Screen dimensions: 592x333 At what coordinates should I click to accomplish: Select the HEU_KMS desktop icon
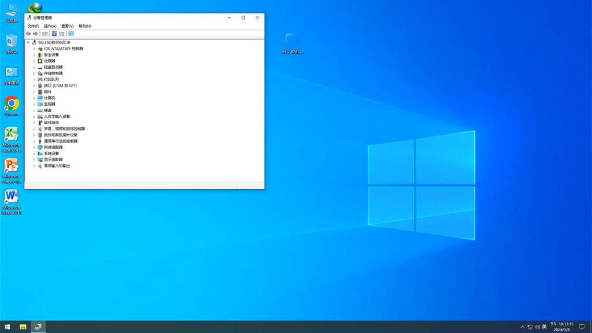pyautogui.click(x=293, y=42)
